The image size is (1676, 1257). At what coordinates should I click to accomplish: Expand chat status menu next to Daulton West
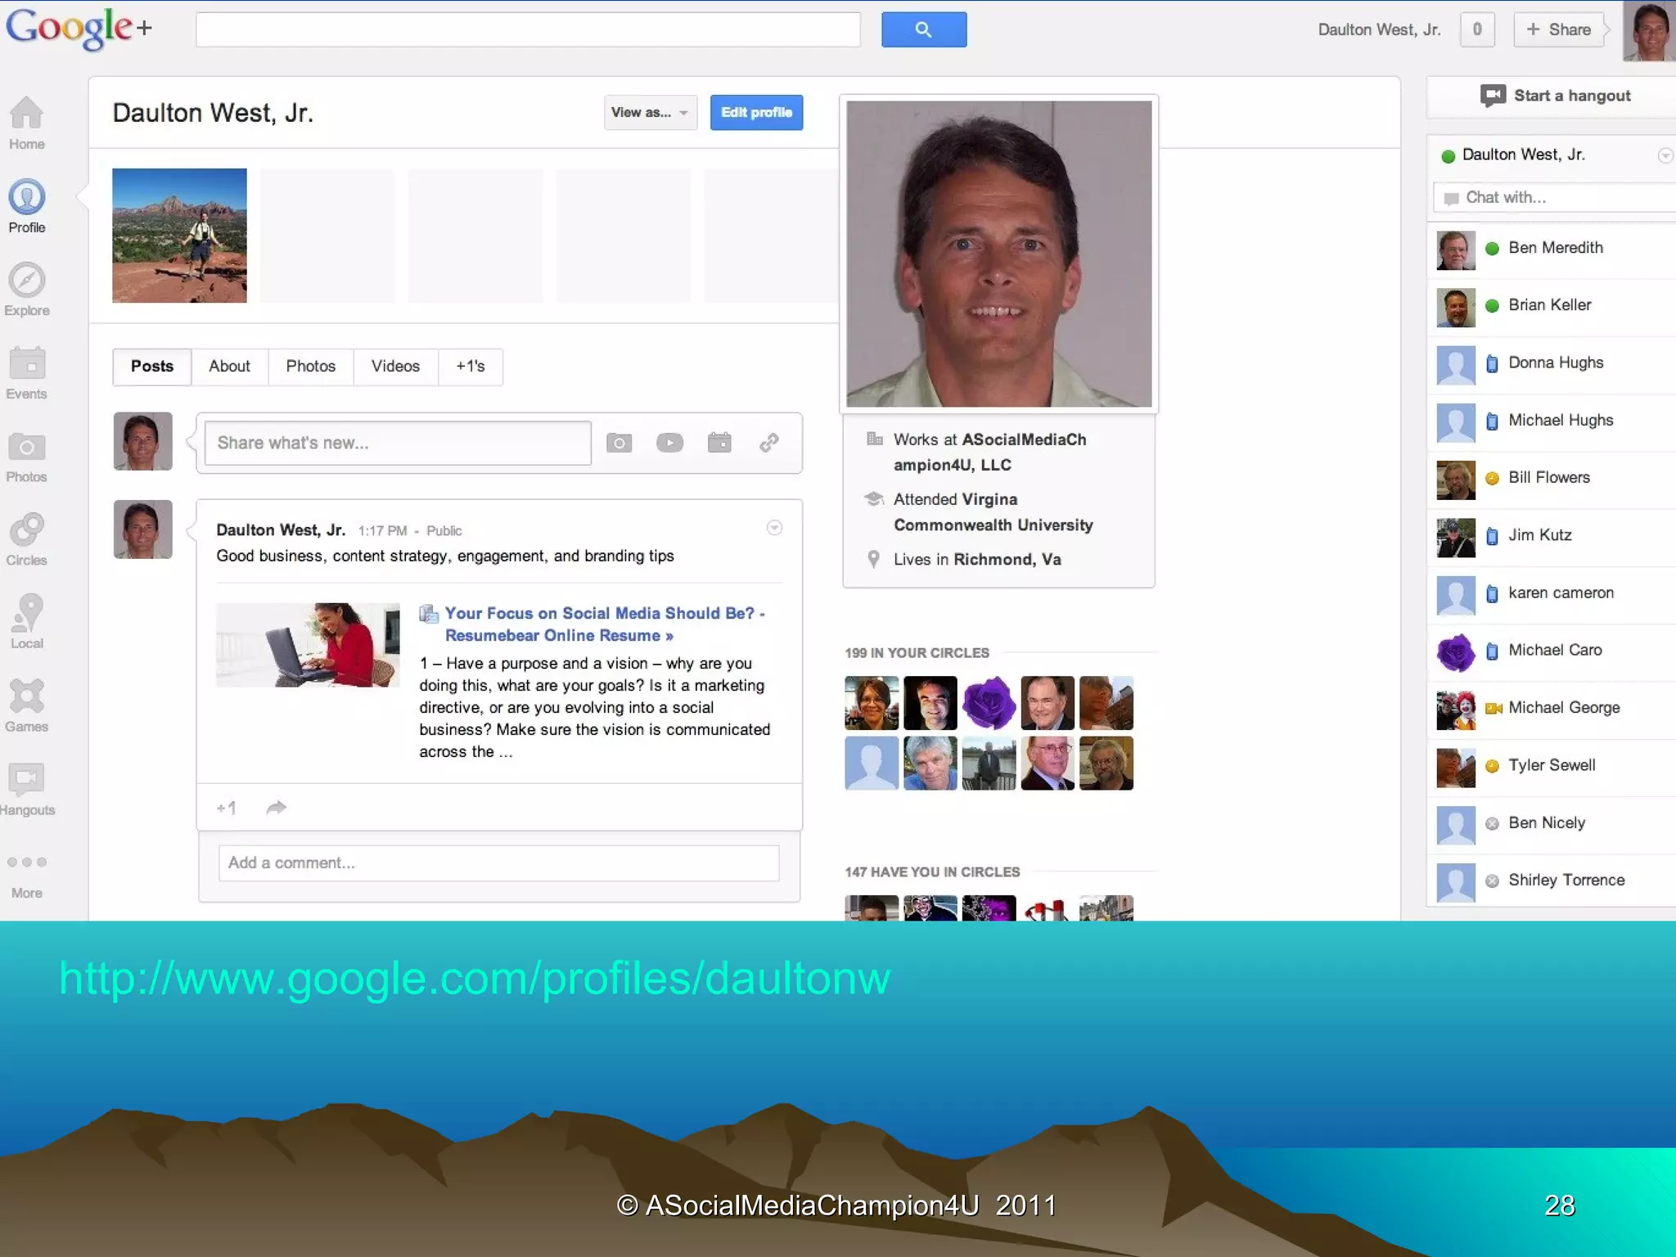click(x=1664, y=155)
